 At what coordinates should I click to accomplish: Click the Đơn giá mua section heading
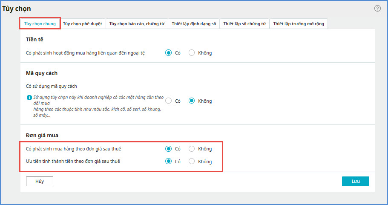click(x=42, y=136)
